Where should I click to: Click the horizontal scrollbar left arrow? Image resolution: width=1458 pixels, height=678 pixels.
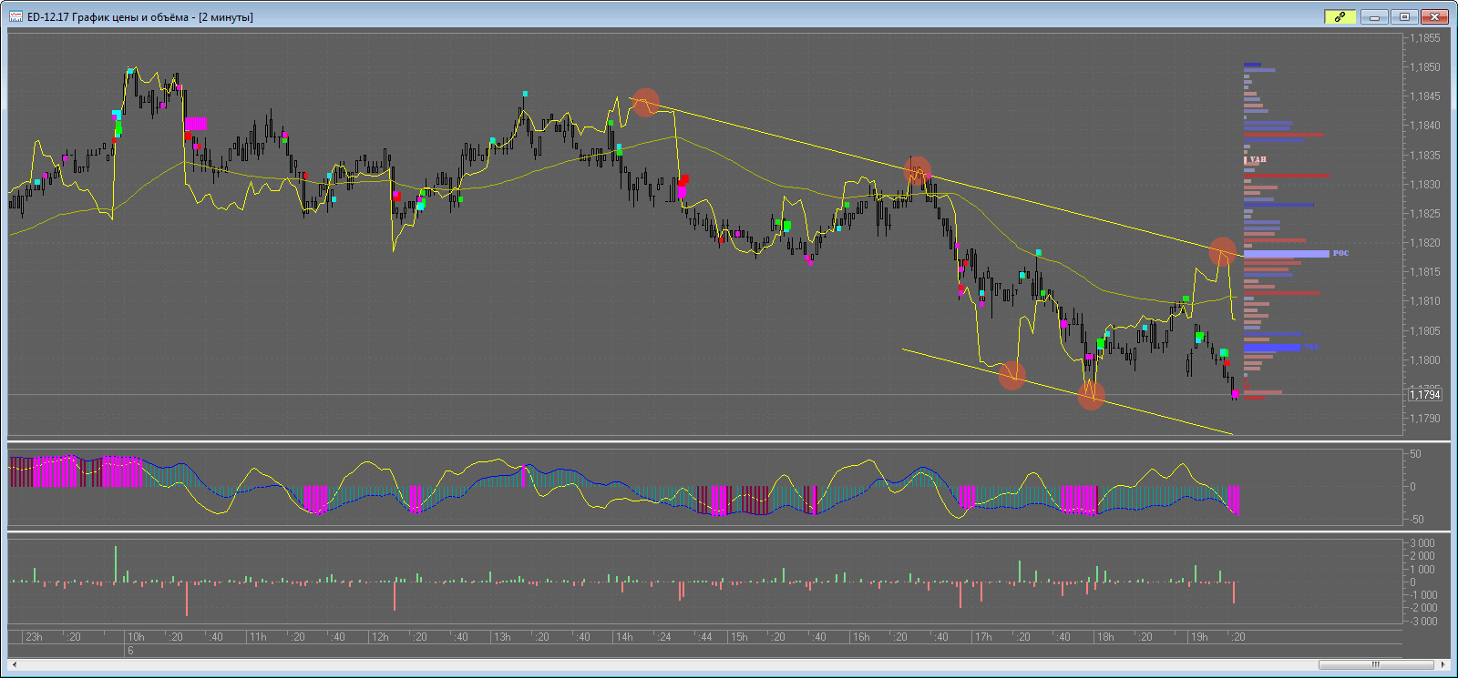(14, 664)
